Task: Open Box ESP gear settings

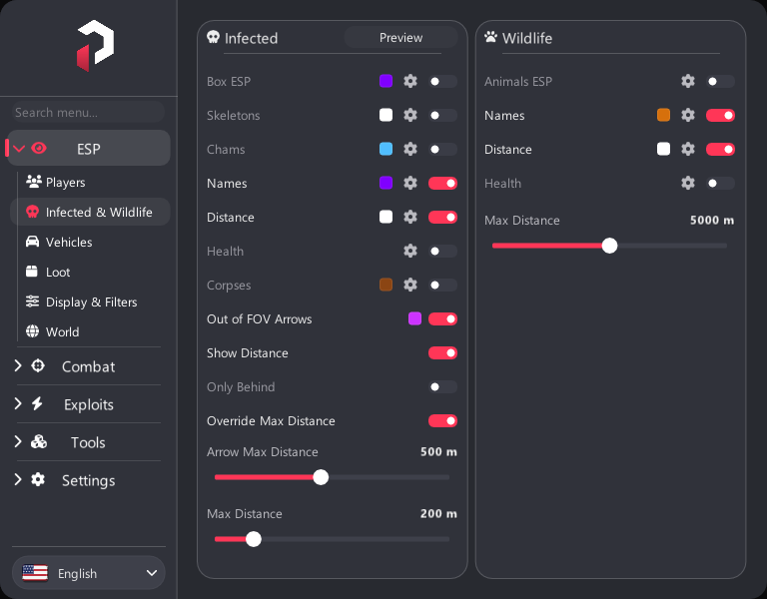Action: pyautogui.click(x=409, y=81)
